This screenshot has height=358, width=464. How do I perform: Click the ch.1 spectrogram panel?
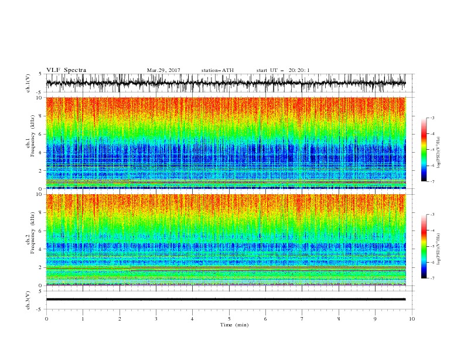coord(226,143)
